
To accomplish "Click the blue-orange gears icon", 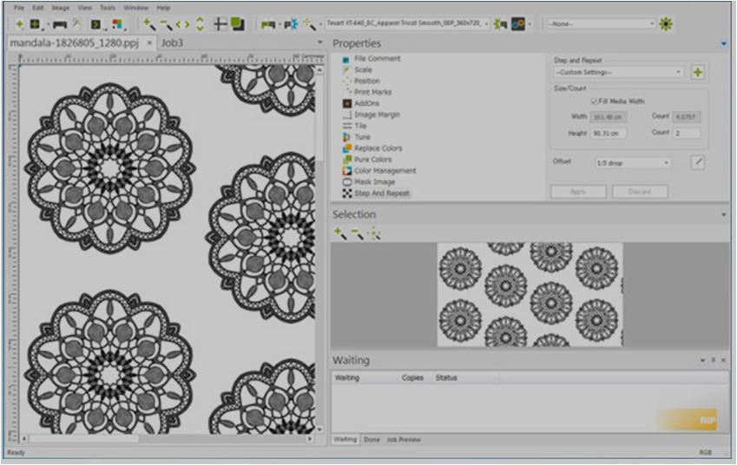I will coord(518,24).
